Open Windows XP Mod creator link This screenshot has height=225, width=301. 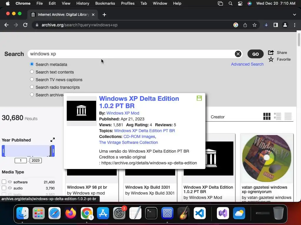123,113
